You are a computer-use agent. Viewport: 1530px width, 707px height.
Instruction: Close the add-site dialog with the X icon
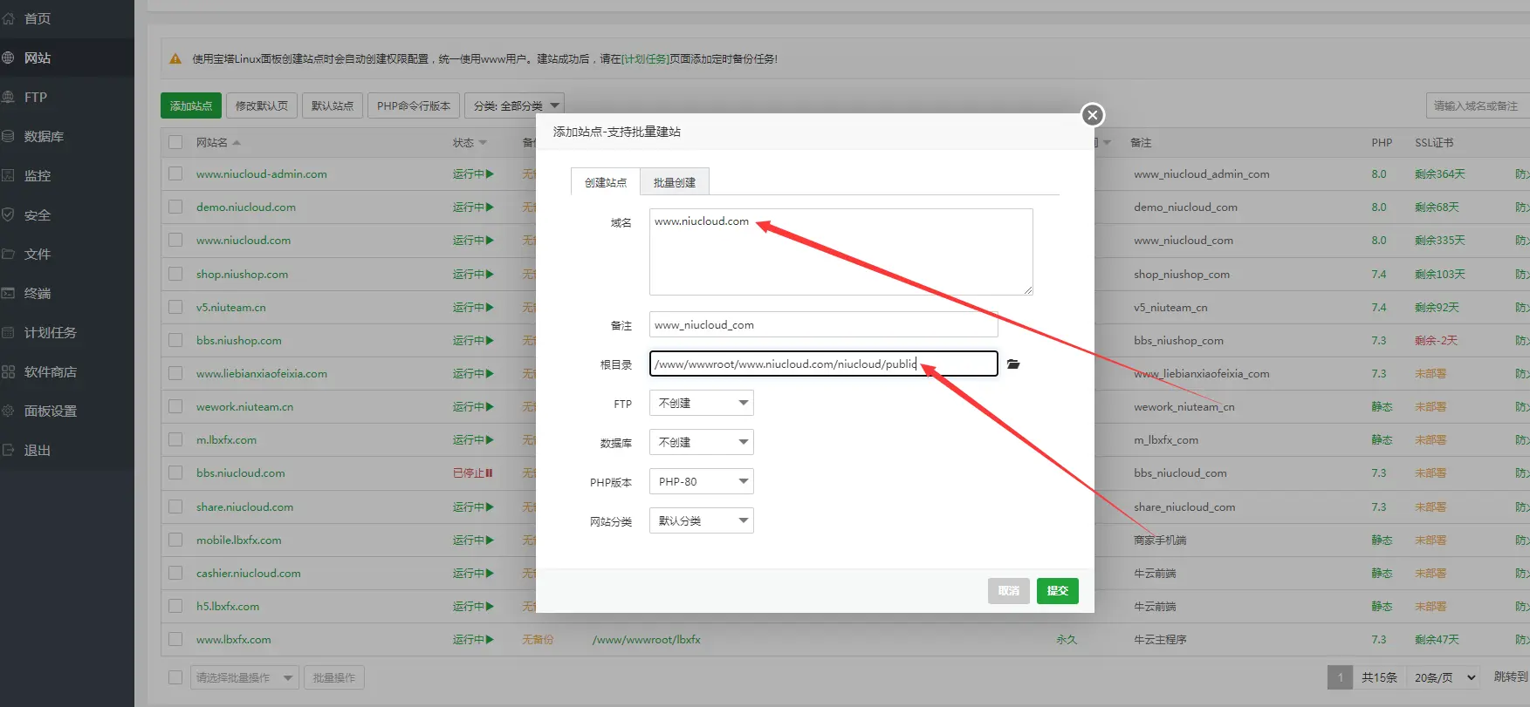coord(1092,115)
